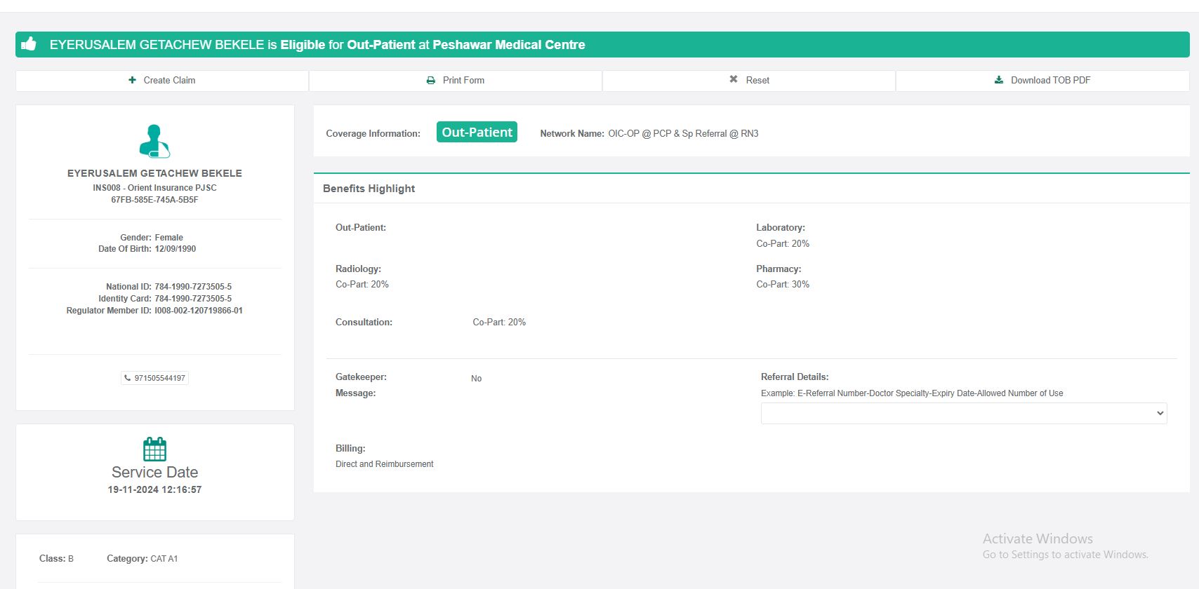This screenshot has height=589, width=1199.
Task: Click the calendar icon above Service Date
Action: [x=154, y=449]
